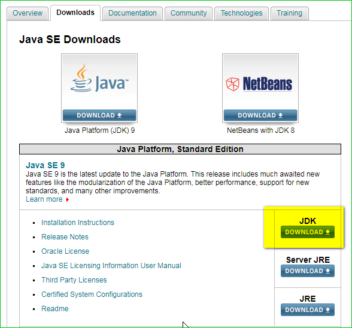352x328 pixels.
Task: Click the JDK label above green button
Action: 308,221
